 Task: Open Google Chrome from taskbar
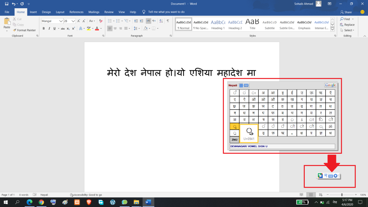coord(41,202)
